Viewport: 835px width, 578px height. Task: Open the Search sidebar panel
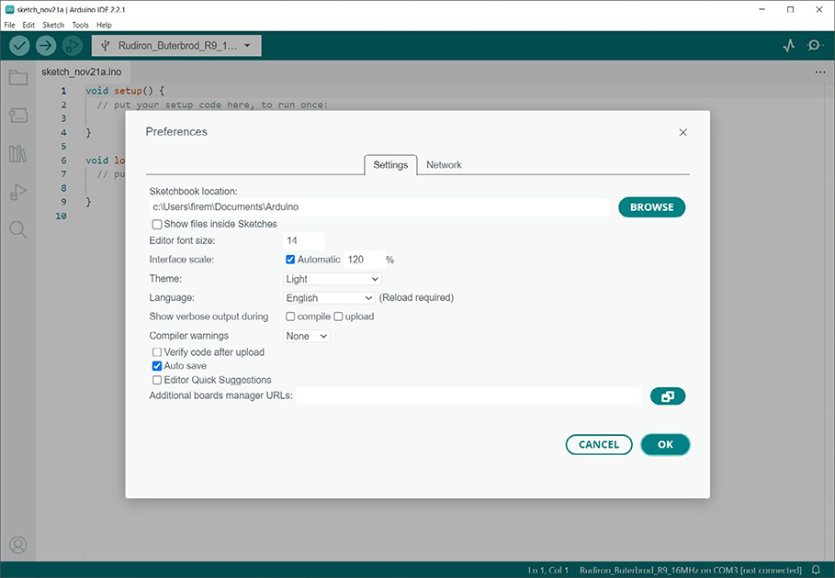pos(18,229)
